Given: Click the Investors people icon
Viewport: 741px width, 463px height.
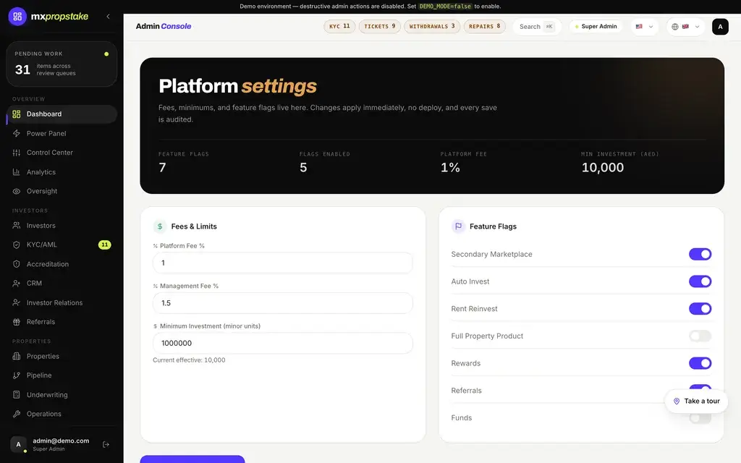Looking at the screenshot, I should pyautogui.click(x=17, y=226).
